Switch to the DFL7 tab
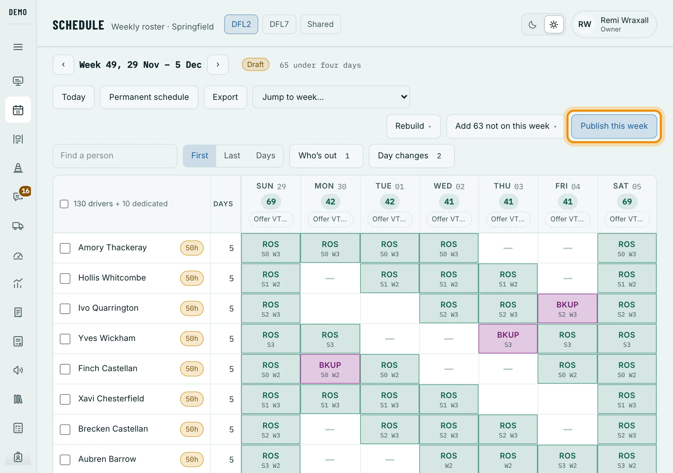 [279, 24]
